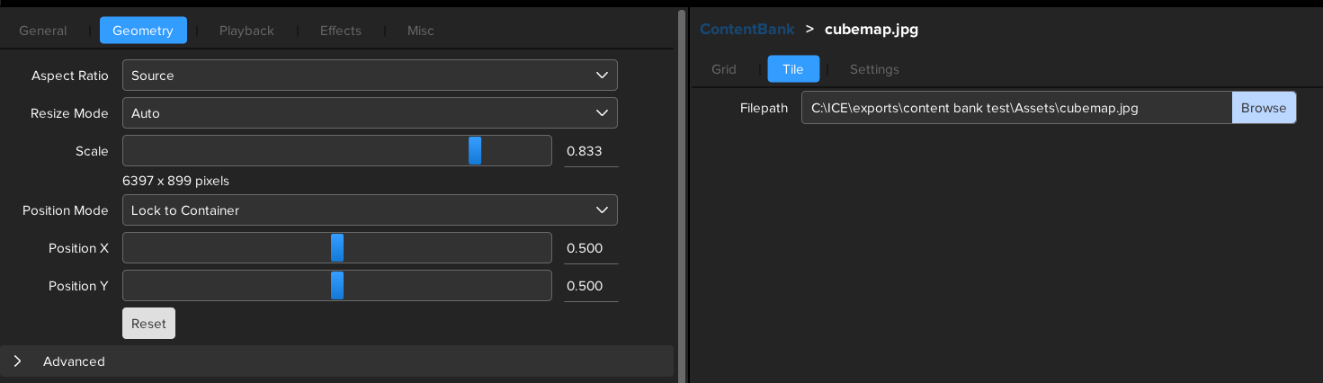This screenshot has height=383, width=1323.
Task: Open the Aspect Ratio dropdown
Action: coord(370,76)
